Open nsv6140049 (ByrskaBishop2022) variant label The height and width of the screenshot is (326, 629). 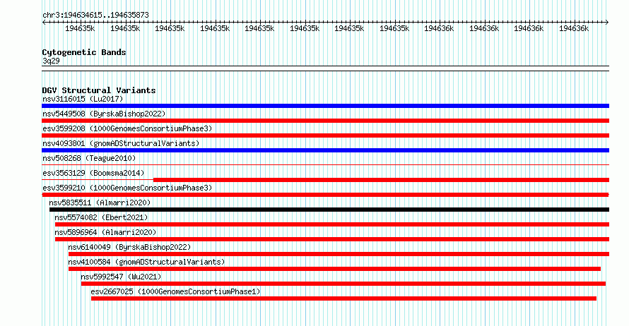coord(129,247)
